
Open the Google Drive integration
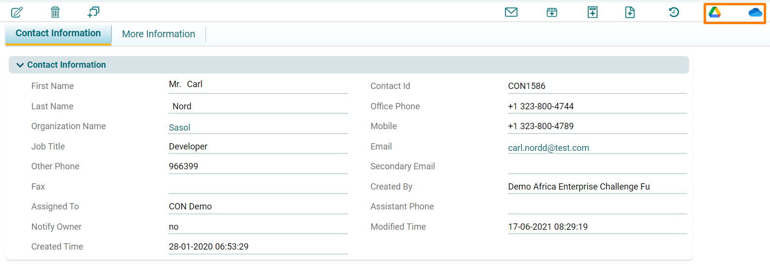coord(715,12)
